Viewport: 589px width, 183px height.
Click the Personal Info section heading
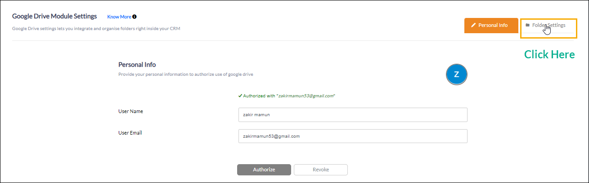[x=137, y=65]
